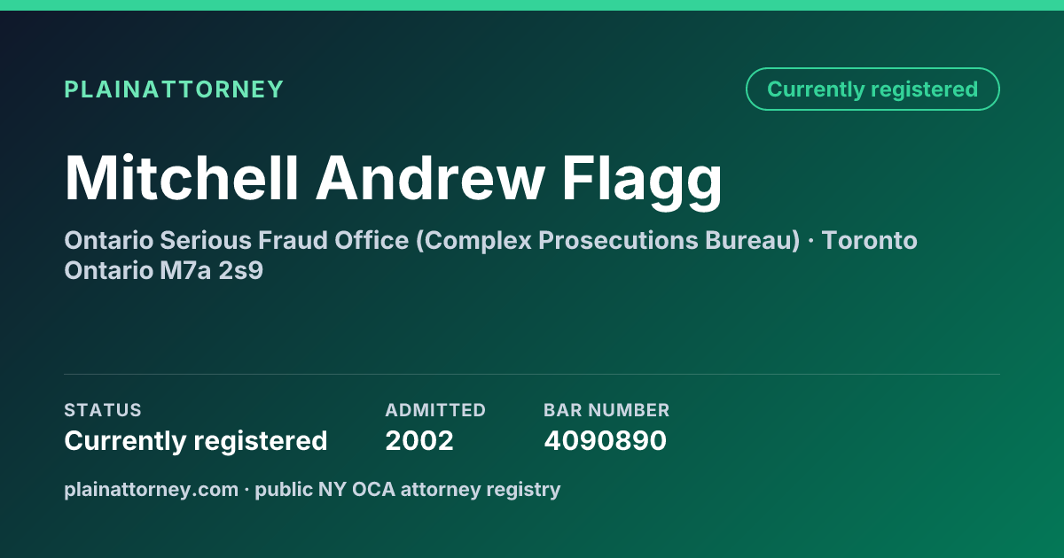Click the Currently registered badge pill
The width and height of the screenshot is (1064, 558).
pyautogui.click(x=872, y=89)
